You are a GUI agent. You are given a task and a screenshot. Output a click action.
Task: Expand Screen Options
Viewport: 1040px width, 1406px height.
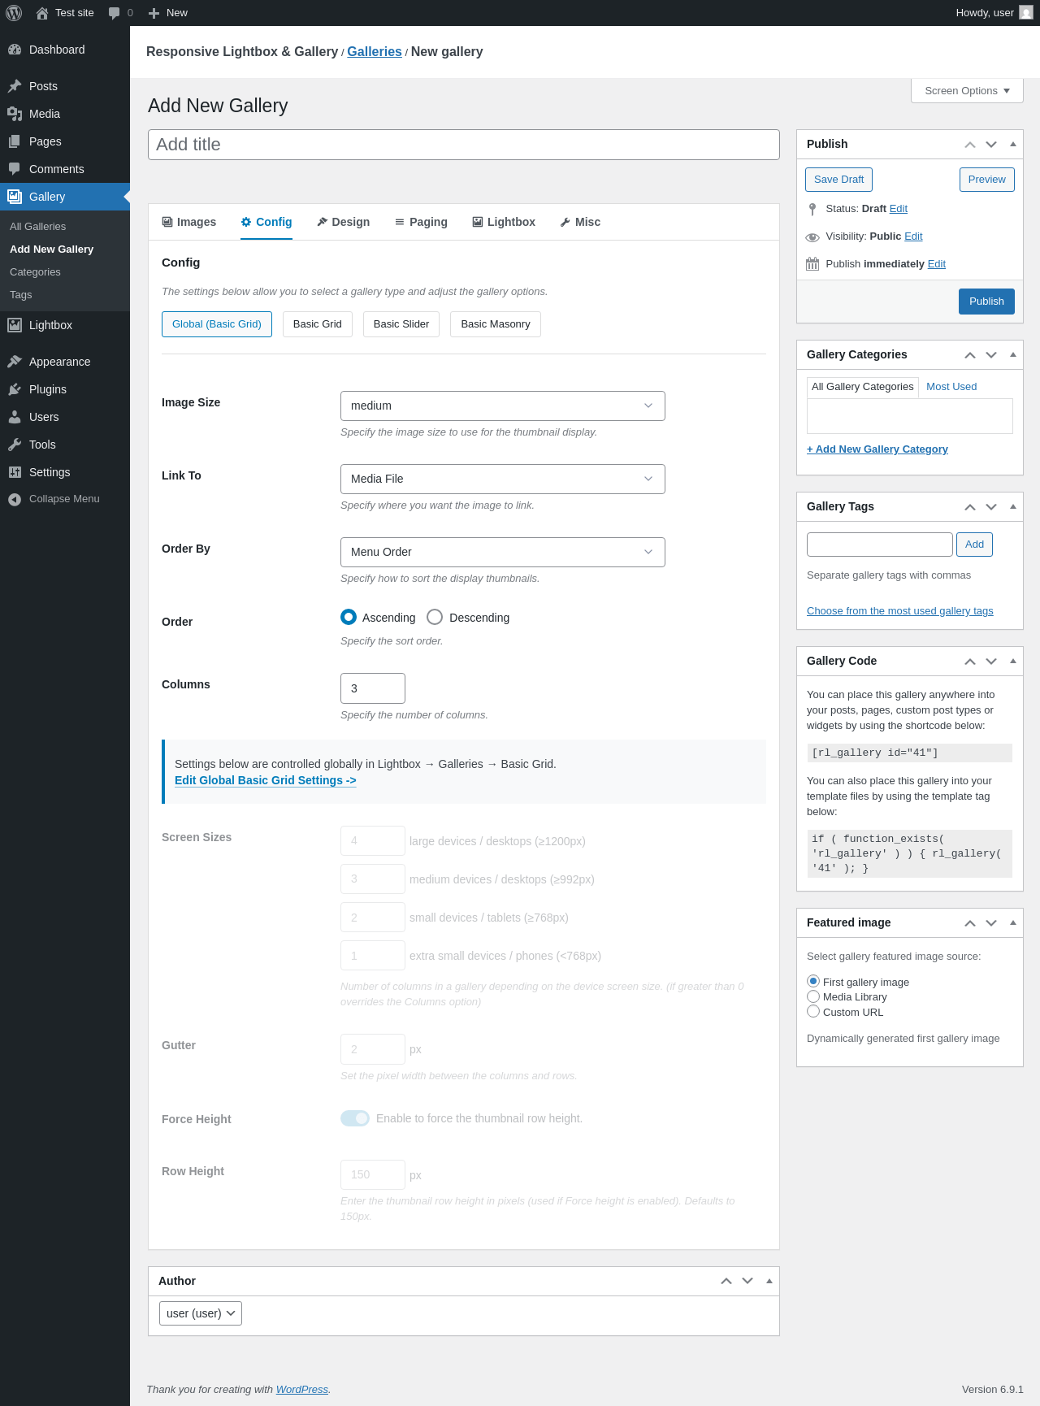[x=967, y=91]
